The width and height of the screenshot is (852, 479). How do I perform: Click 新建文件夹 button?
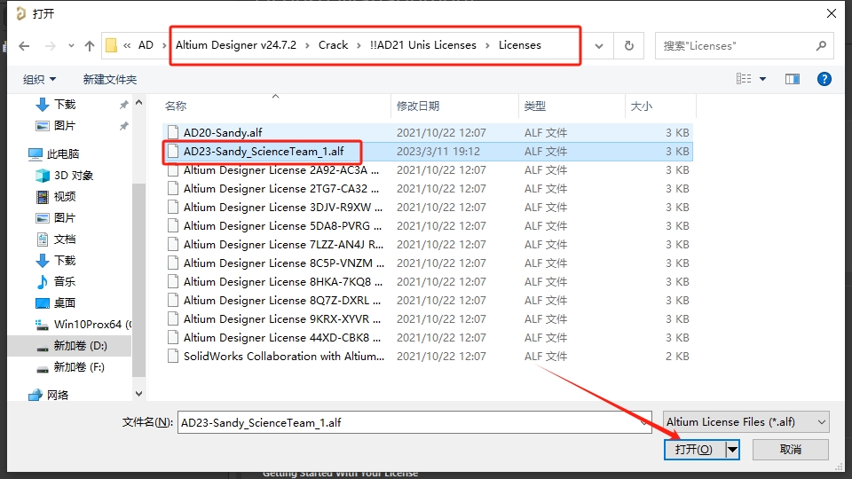pyautogui.click(x=110, y=79)
